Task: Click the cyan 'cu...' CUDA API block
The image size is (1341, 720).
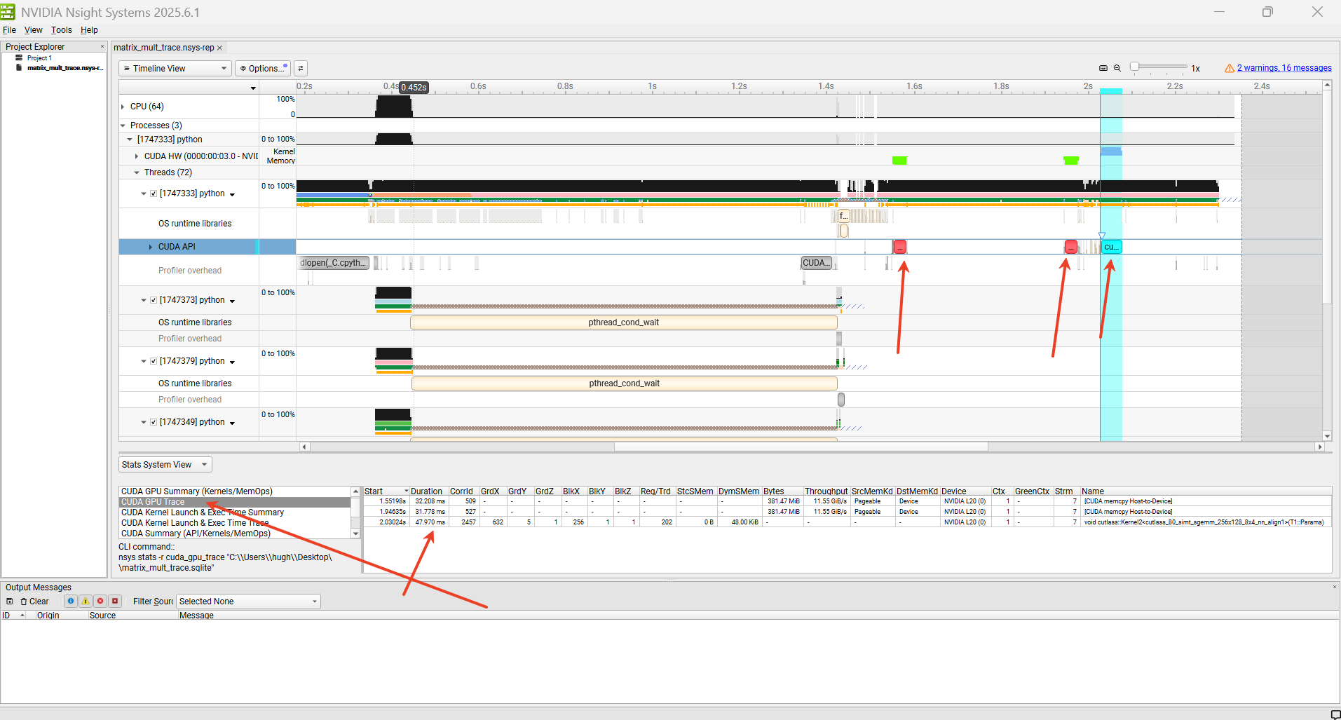Action: click(x=1112, y=247)
